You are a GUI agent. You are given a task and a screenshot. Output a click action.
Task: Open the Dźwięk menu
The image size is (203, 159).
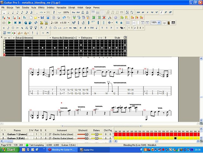[72, 8]
